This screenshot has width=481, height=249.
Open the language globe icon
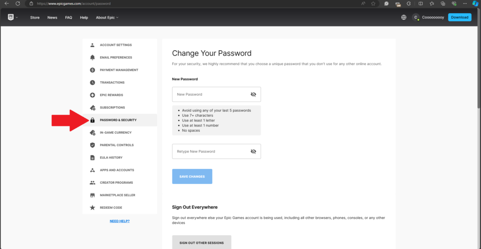(403, 17)
